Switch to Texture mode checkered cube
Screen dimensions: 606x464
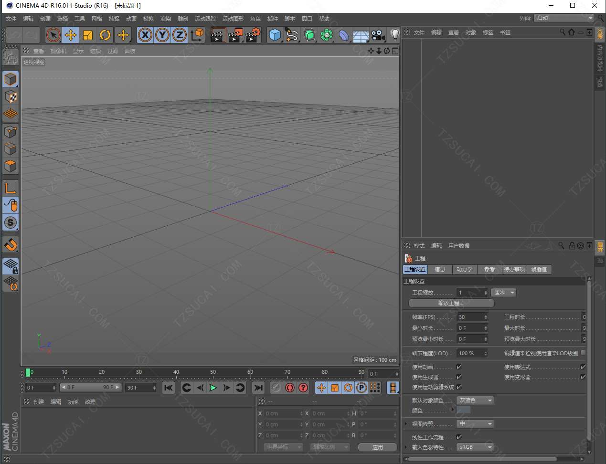point(11,96)
